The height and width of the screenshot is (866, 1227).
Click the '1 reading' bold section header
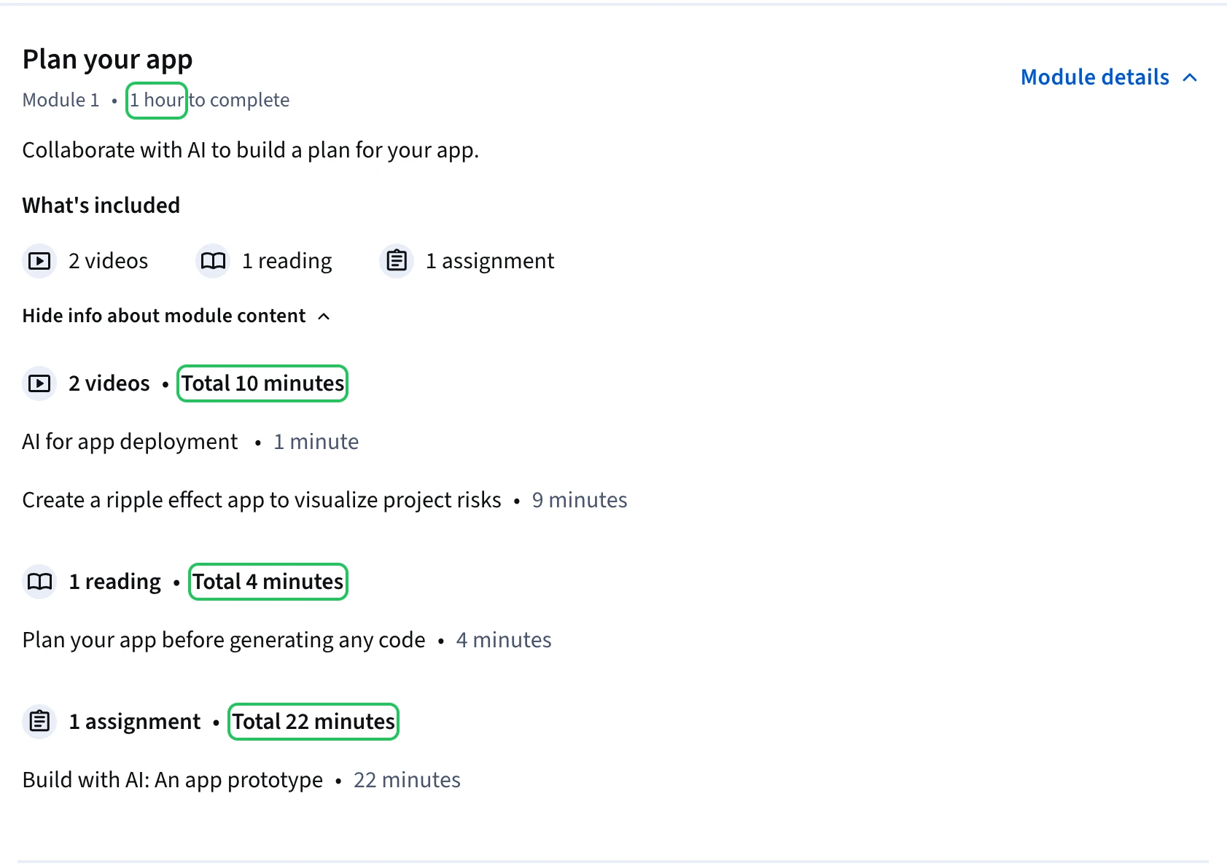[x=114, y=582]
